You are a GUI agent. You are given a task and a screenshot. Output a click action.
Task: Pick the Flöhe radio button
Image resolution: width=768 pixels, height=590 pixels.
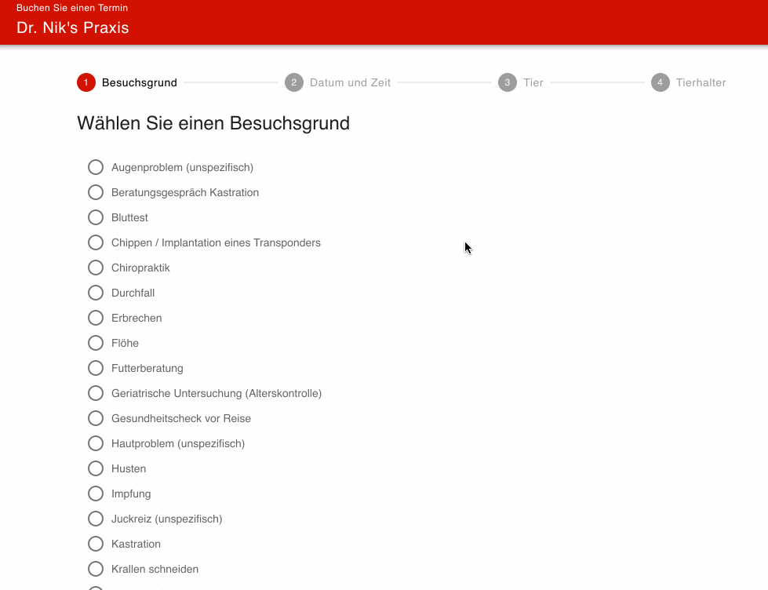(95, 343)
